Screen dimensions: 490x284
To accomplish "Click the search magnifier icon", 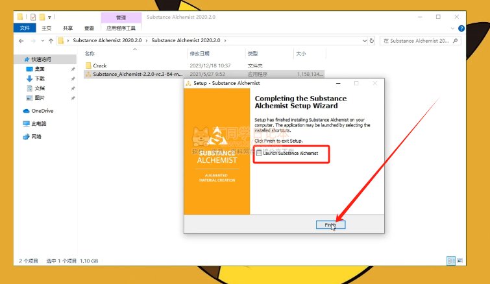I will 456,41.
